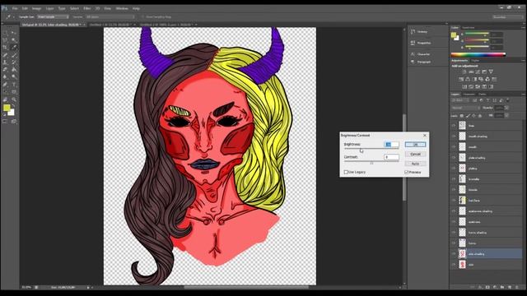Click Cancel in Brightness/Contrast dialog
The width and height of the screenshot is (527, 296).
click(x=415, y=154)
